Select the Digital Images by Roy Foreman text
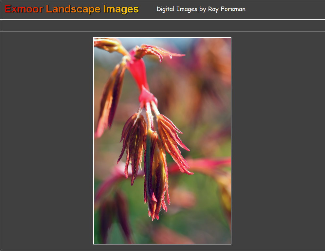 (x=201, y=9)
